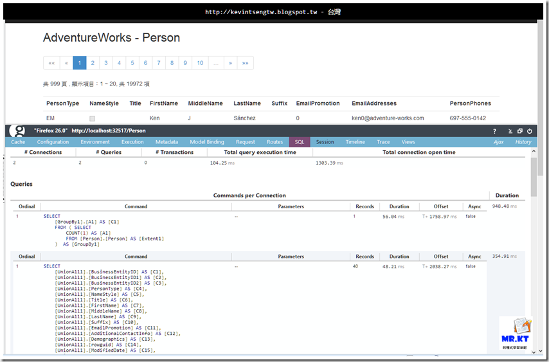
Task: Click Glimpse panel scrollbar down arrow
Action: (534, 352)
